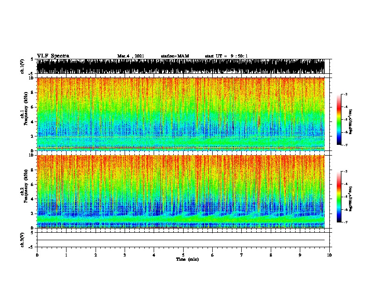Click tick label "9" on the Time axis
Image resolution: width=371 pixels, height=286 pixels.
[300, 255]
